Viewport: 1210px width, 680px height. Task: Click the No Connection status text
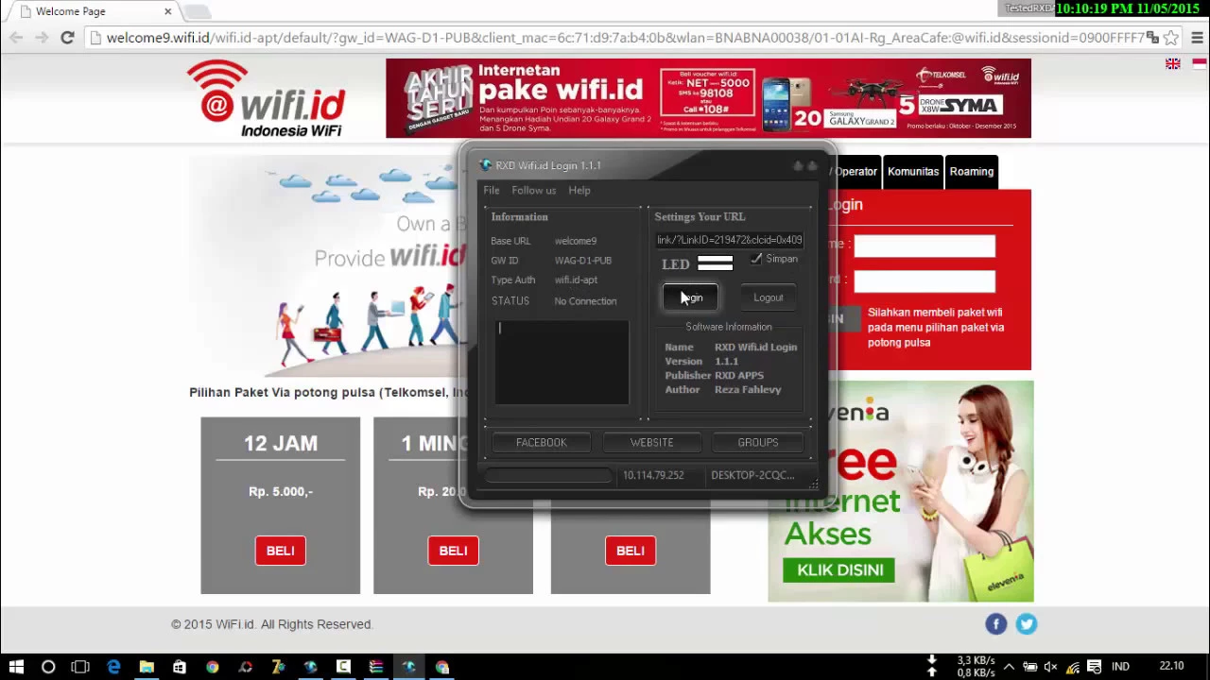(585, 301)
